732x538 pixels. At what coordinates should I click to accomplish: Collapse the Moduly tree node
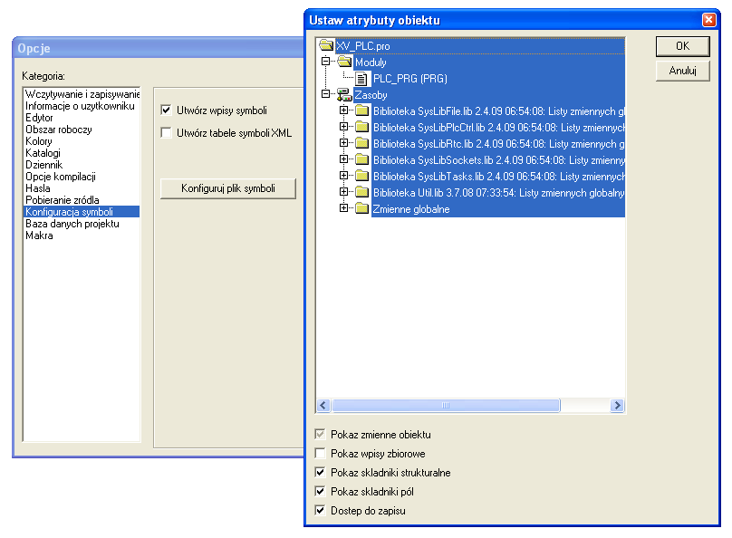pos(326,62)
